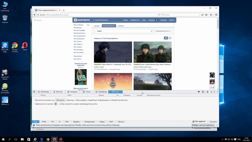
Task: Filter network requests by Flash
Action: [x=111, y=122]
